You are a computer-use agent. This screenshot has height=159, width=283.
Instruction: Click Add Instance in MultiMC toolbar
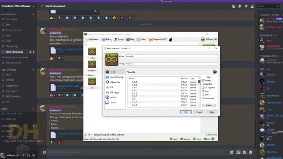point(92,39)
